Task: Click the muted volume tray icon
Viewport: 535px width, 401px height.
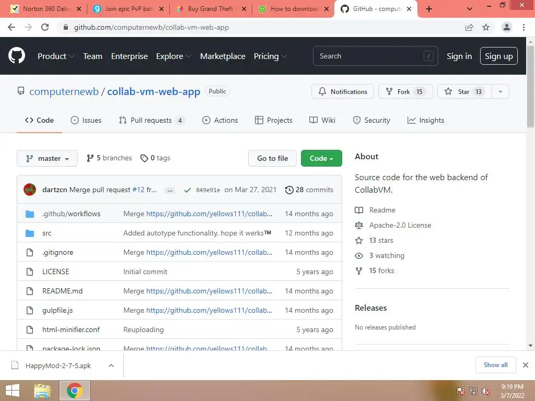Action: tap(486, 391)
